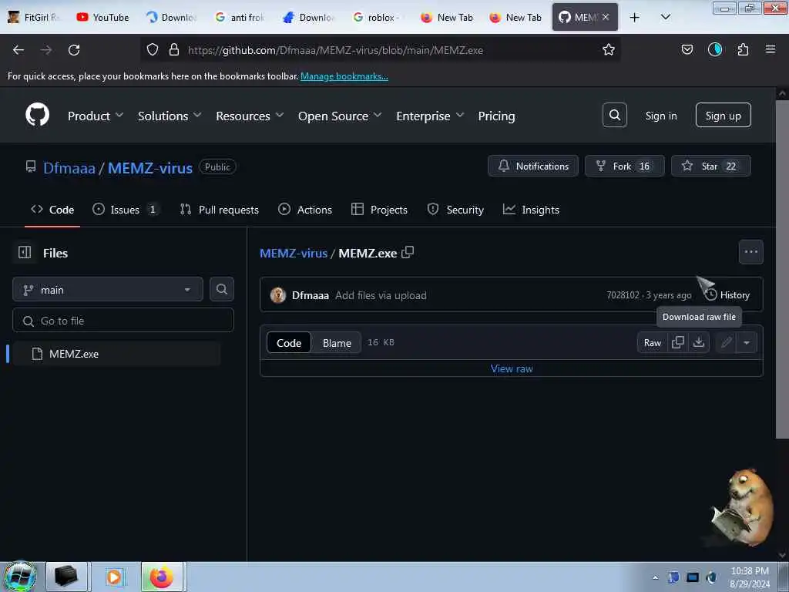The width and height of the screenshot is (789, 592).
Task: Open the list all tabs chevron
Action: [x=665, y=17]
